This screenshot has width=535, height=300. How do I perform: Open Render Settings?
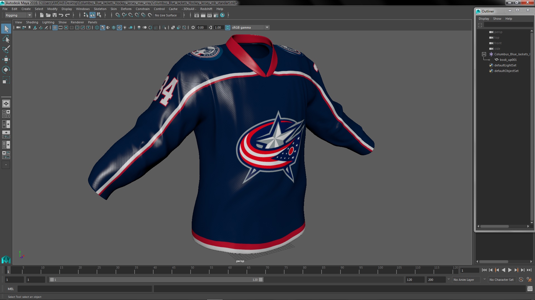[x=216, y=15]
